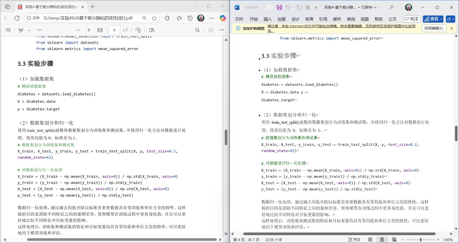Open 公文 ribbon tab
This screenshot has width=459, height=243.
click(x=393, y=19)
